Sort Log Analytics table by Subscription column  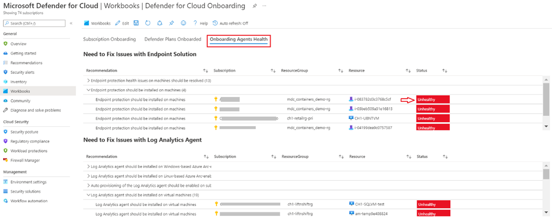pyautogui.click(x=274, y=157)
